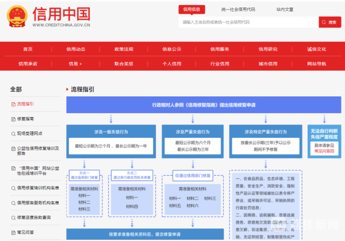Click the document icon beside 常见问答
Image resolution: width=345 pixels, height=241 pixels.
click(13, 232)
